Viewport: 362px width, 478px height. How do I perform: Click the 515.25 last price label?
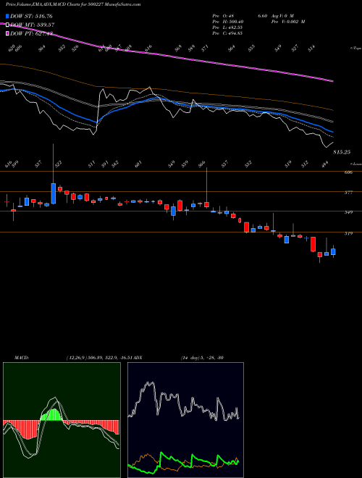[x=342, y=152]
